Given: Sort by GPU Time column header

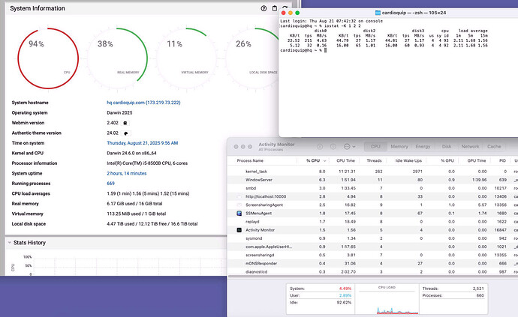Looking at the screenshot, I should [x=477, y=160].
